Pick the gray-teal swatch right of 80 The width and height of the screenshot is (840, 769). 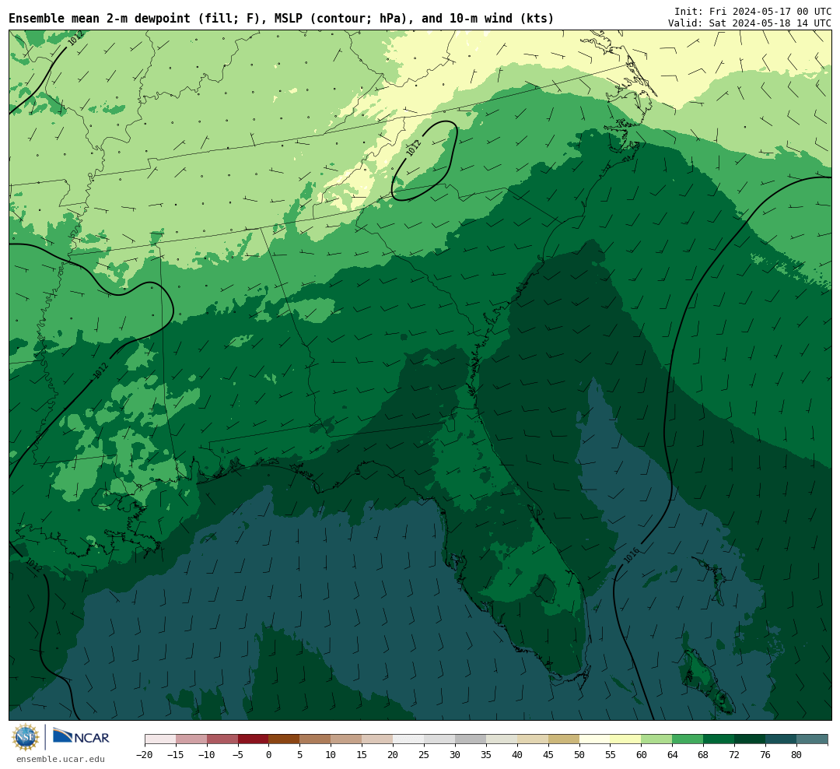click(x=813, y=739)
